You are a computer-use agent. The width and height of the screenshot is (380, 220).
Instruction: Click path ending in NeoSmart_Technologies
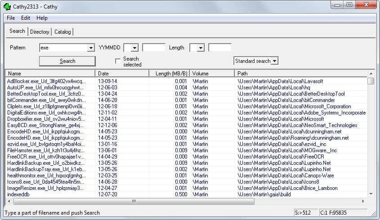click(x=297, y=125)
